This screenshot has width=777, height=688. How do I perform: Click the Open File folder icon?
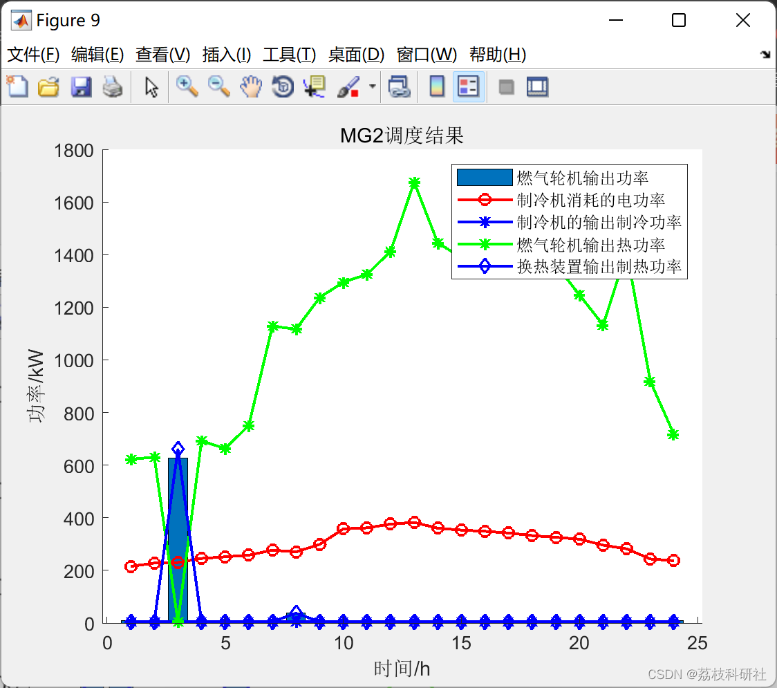[x=48, y=86]
